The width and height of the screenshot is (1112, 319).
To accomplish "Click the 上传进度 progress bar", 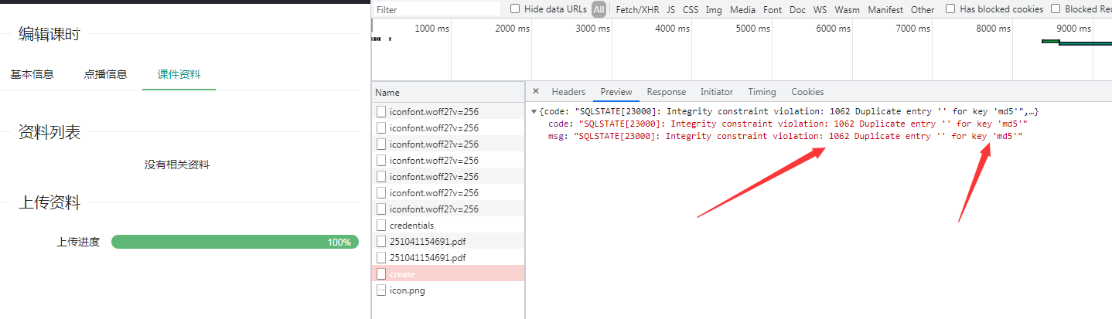I will click(234, 242).
